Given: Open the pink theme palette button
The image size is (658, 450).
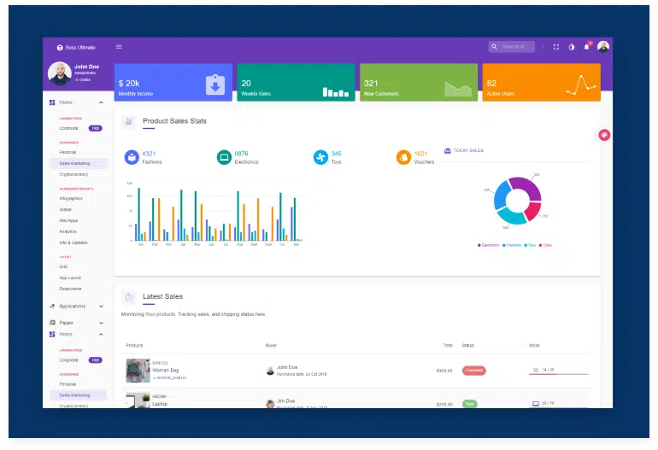Looking at the screenshot, I should click(604, 135).
